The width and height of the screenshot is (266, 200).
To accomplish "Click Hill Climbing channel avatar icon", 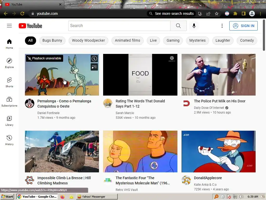I will [30, 180].
